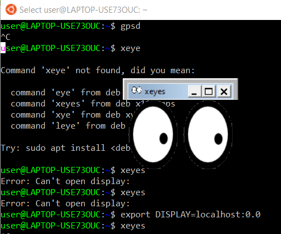Click the 'xeye' mistyped command
This screenshot has height=234, width=281.
(x=131, y=49)
